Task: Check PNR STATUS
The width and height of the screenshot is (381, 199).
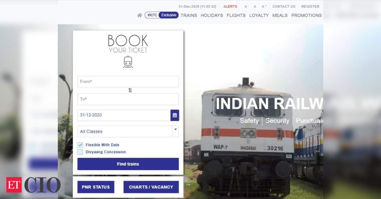Action: tap(96, 187)
